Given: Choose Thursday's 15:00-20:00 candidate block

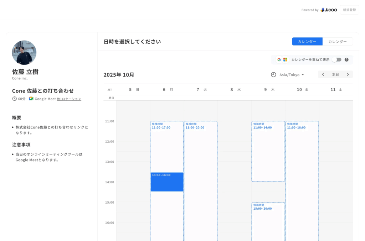Looking at the screenshot, I should tap(268, 221).
